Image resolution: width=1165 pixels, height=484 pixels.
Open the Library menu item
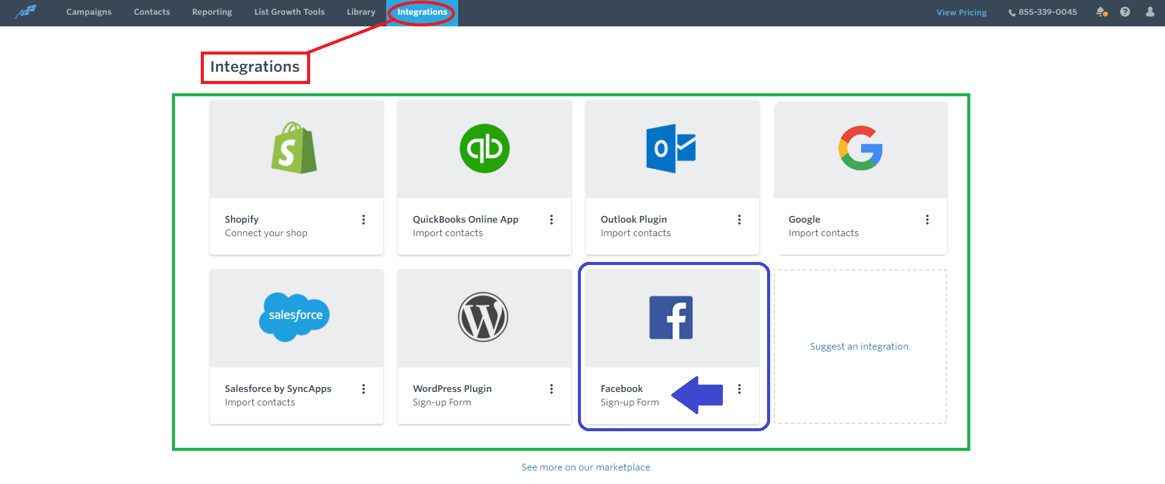pyautogui.click(x=361, y=12)
